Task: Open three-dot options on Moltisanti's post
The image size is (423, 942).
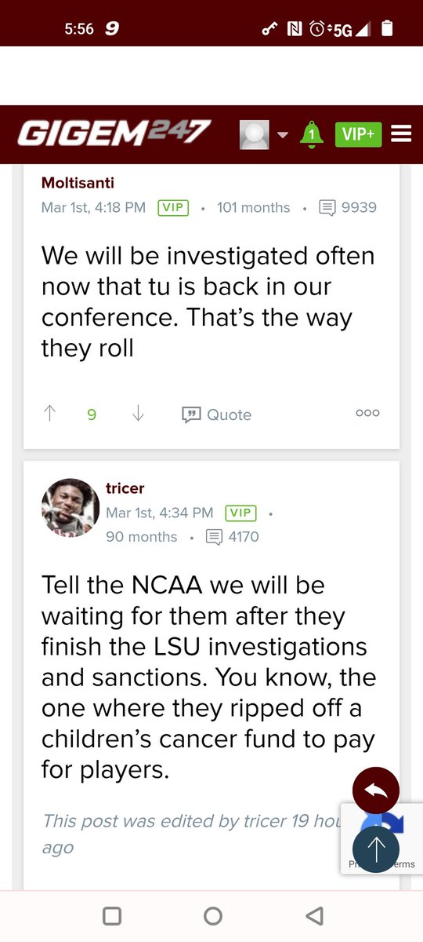Action: pos(367,414)
